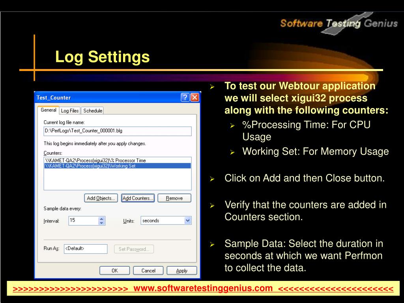Click the Run As field showing <Default>

tap(86, 249)
